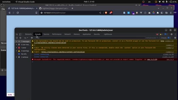Click the error and warning count badge

(x=159, y=34)
